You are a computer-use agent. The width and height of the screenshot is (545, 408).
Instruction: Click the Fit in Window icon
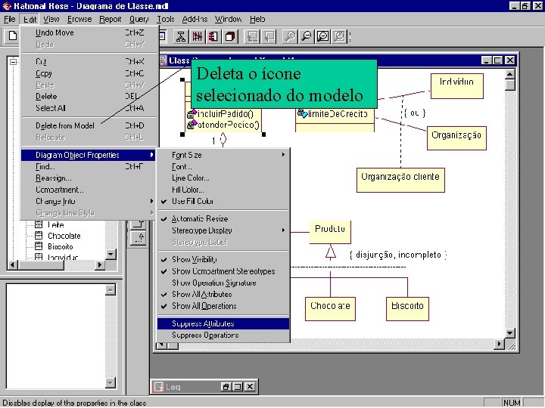point(323,36)
